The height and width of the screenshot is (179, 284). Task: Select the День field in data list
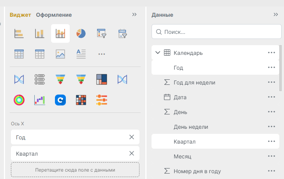pyautogui.click(x=215, y=112)
